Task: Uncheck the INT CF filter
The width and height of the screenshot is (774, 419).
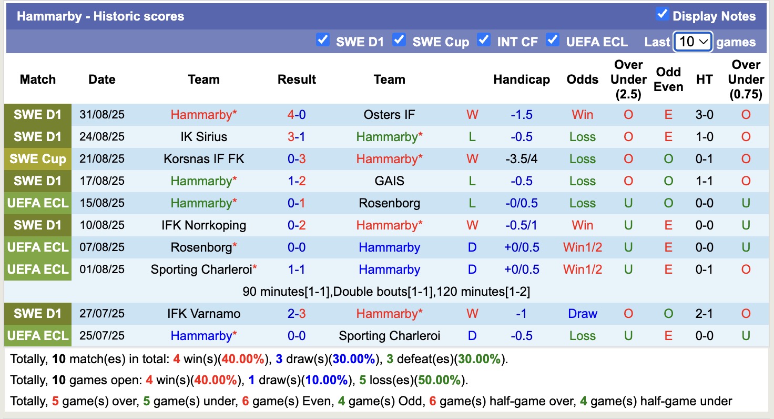Action: (484, 39)
